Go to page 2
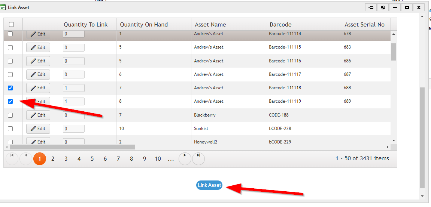The width and height of the screenshot is (431, 207). click(x=53, y=158)
